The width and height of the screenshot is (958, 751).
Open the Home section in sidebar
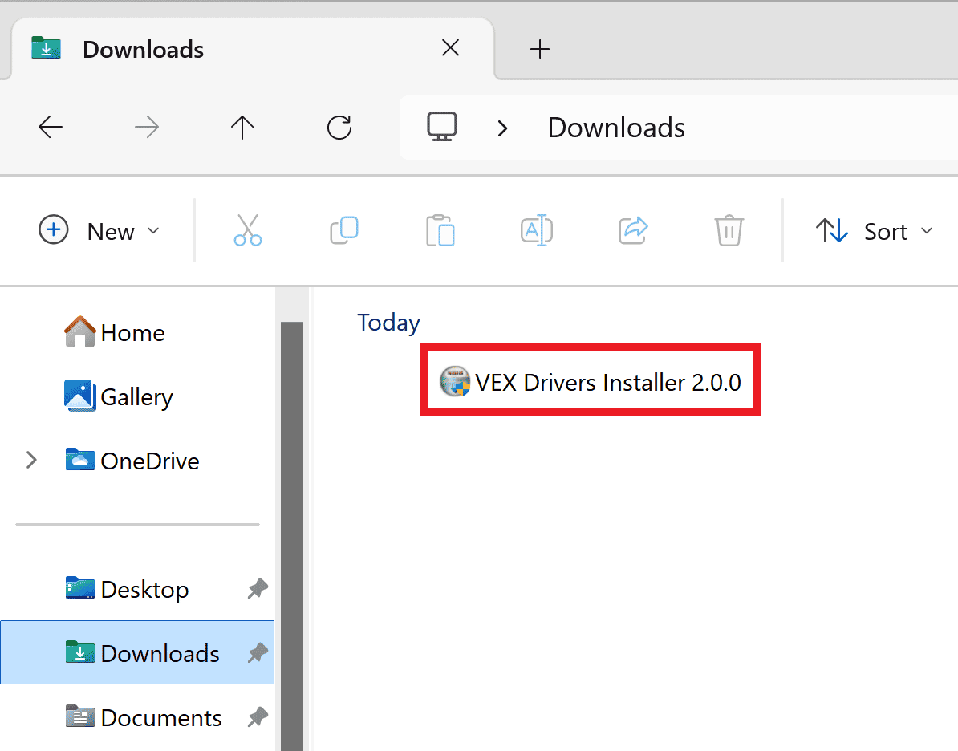[132, 332]
